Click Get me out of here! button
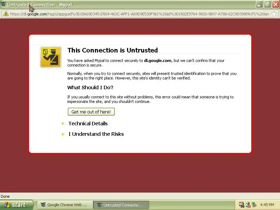Image resolution: width=280 pixels, height=210 pixels. click(x=91, y=112)
